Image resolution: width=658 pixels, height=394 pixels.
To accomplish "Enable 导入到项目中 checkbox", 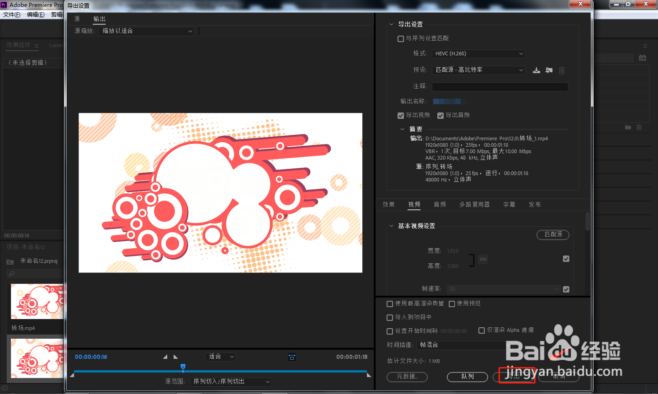I will coord(390,318).
